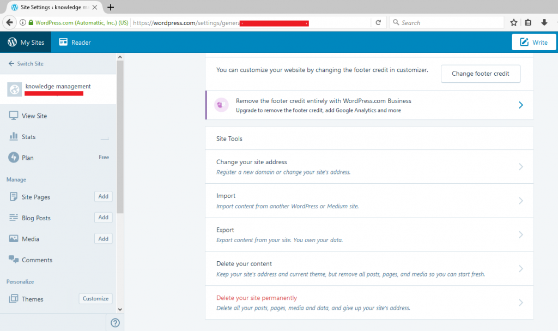Open Plan in the sidebar
The image size is (558, 331).
(58, 158)
